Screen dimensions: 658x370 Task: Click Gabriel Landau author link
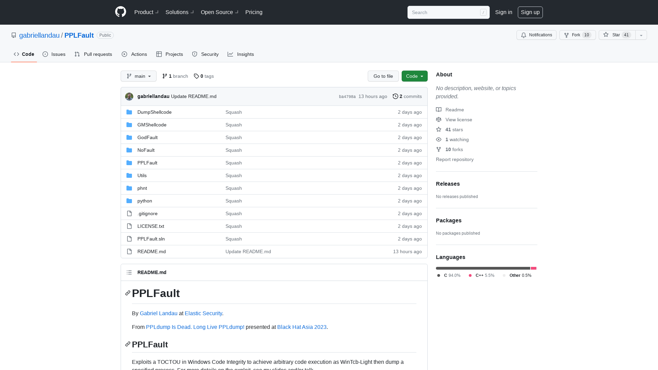pos(158,313)
